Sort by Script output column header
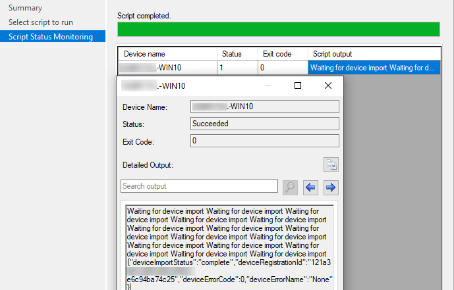This screenshot has width=454, height=290. [x=374, y=54]
